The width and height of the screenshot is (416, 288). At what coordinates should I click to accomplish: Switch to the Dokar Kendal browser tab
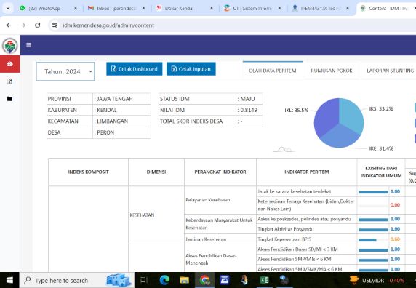point(180,9)
